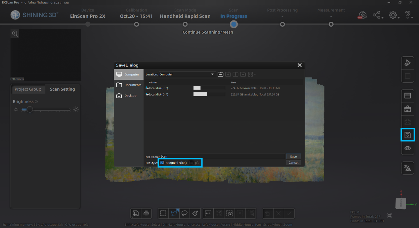The image size is (419, 228).
Task: Open the share menu icon
Action: click(x=378, y=15)
